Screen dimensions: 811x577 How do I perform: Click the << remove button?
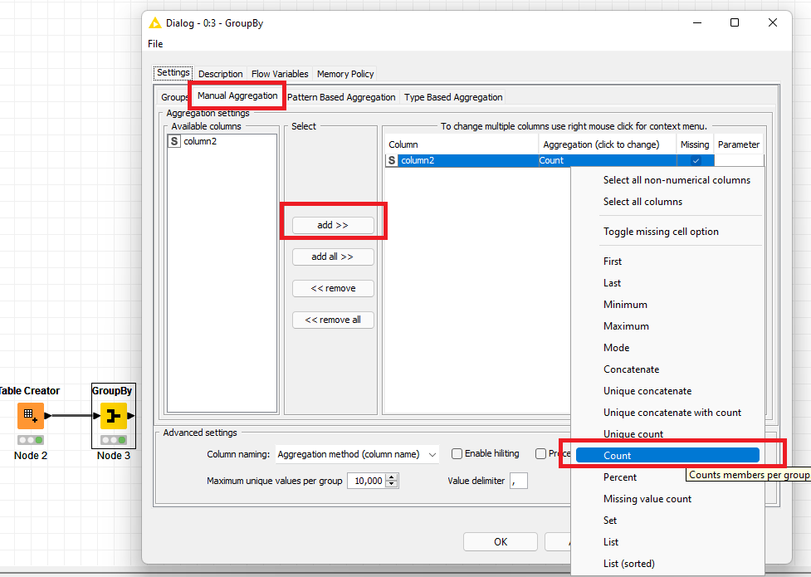pyautogui.click(x=333, y=288)
